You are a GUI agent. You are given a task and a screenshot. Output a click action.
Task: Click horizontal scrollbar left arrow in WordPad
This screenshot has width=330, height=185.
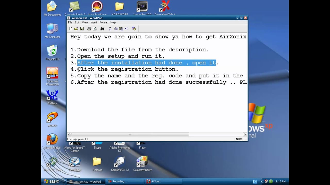point(69,134)
